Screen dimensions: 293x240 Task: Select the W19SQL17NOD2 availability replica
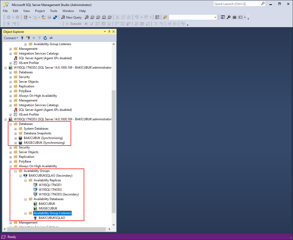pyautogui.click(x=50, y=189)
